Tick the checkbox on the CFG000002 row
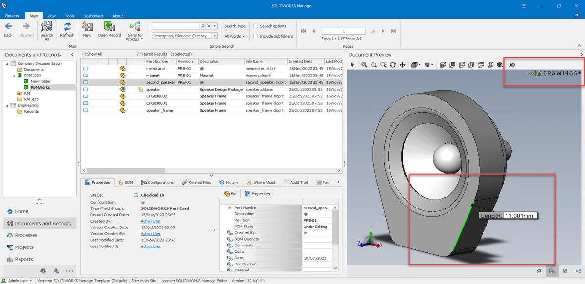This screenshot has height=284, width=585. [85, 96]
